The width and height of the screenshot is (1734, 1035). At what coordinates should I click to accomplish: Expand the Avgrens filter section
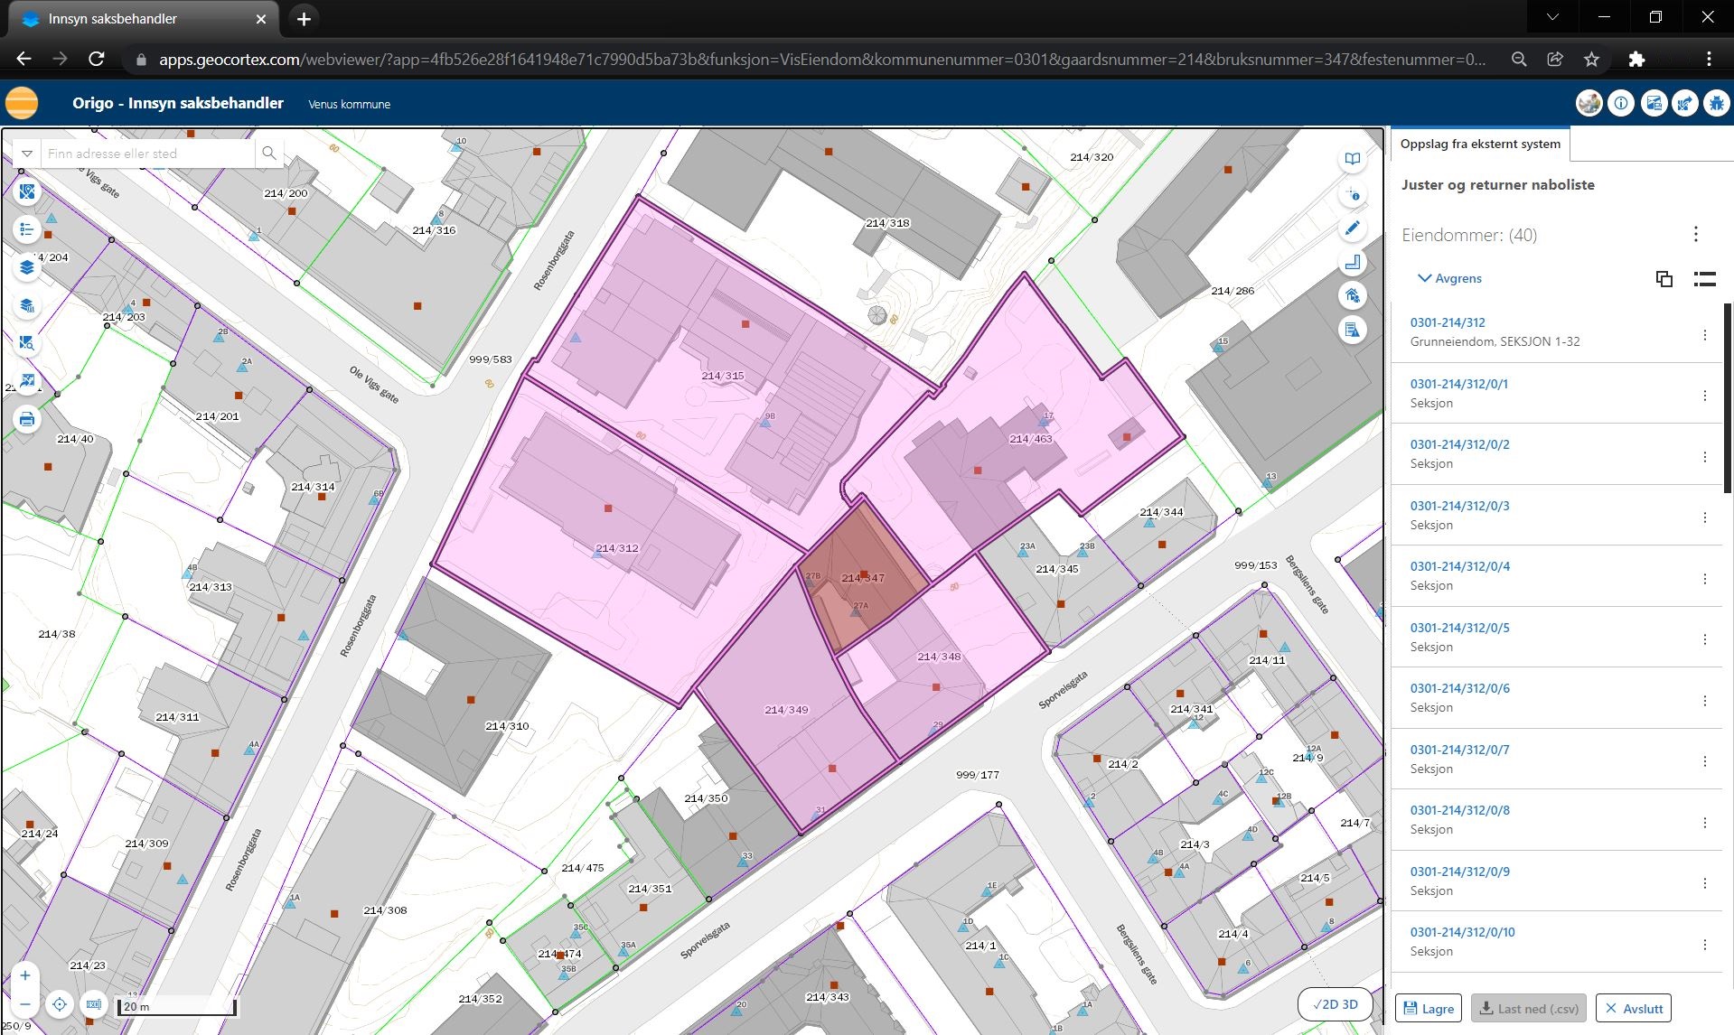1449,278
